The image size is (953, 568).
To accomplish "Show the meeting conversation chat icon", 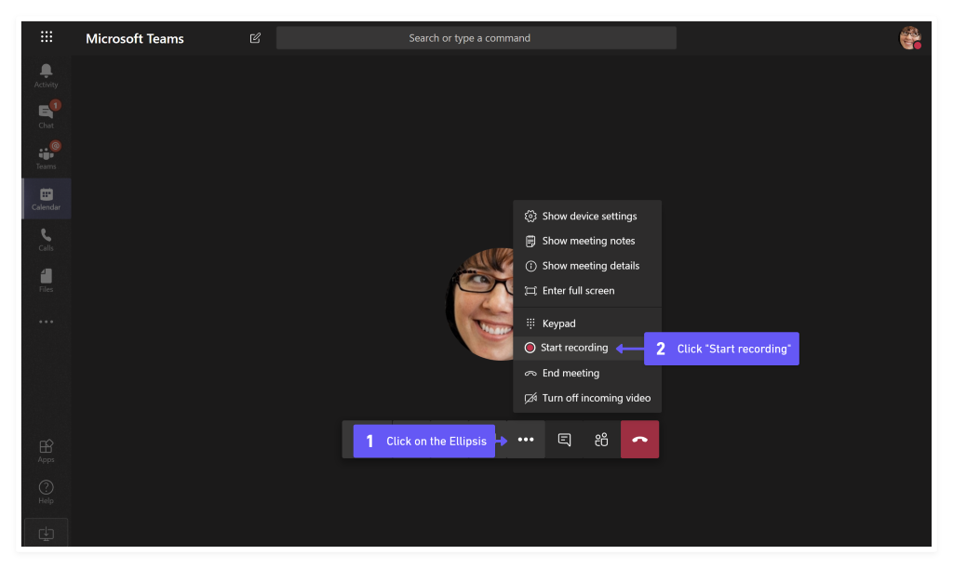I will 564,440.
